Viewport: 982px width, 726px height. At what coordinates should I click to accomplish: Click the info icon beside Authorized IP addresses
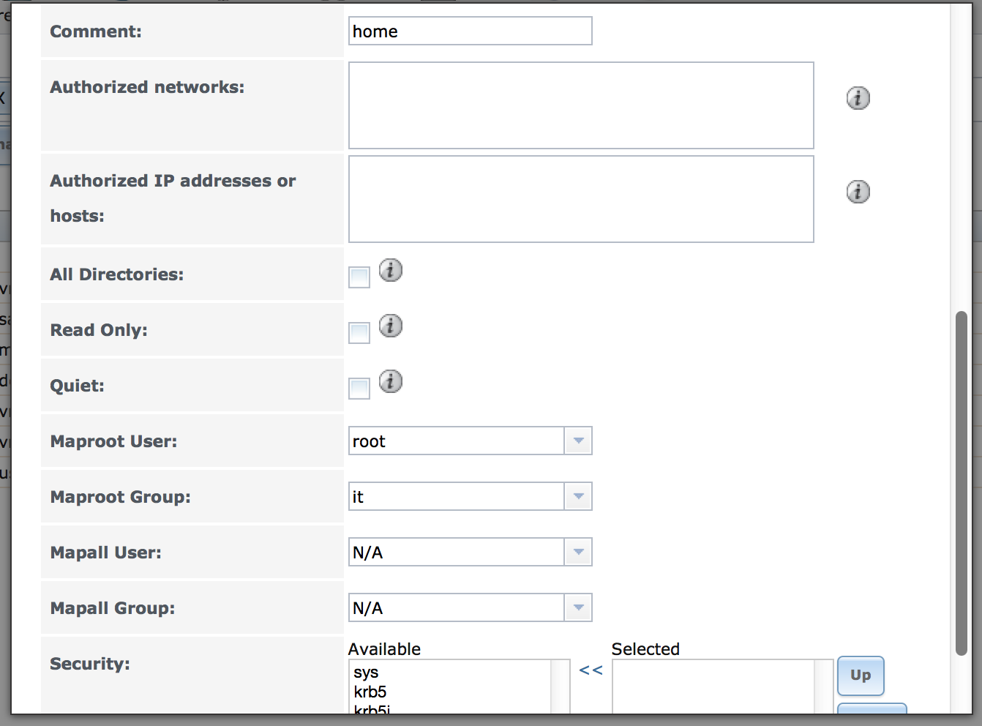(857, 191)
